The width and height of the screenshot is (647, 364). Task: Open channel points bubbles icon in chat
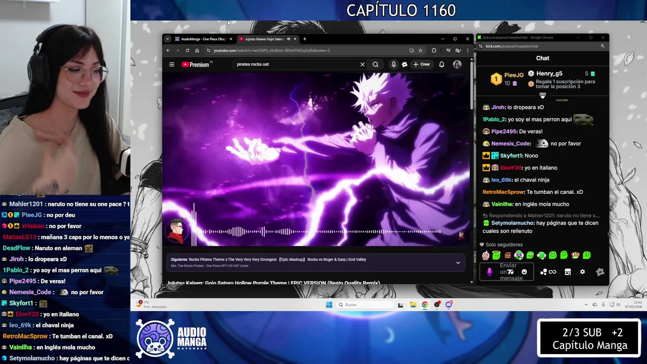pos(543,271)
